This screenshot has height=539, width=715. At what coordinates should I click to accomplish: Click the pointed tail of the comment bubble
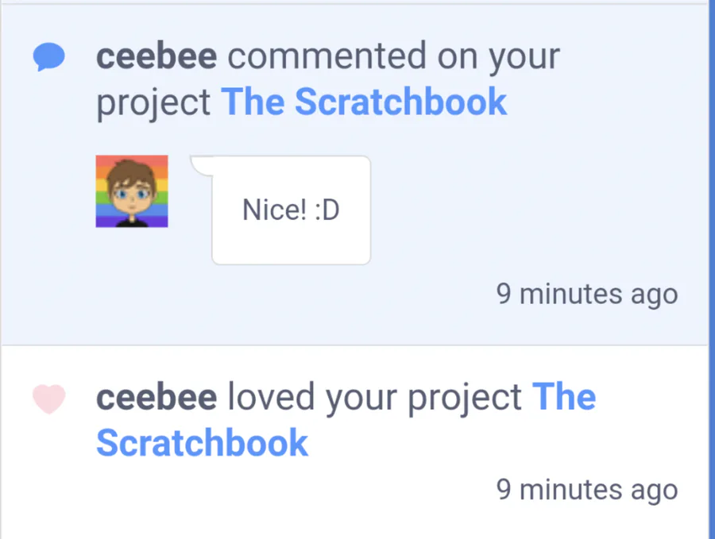(x=199, y=164)
